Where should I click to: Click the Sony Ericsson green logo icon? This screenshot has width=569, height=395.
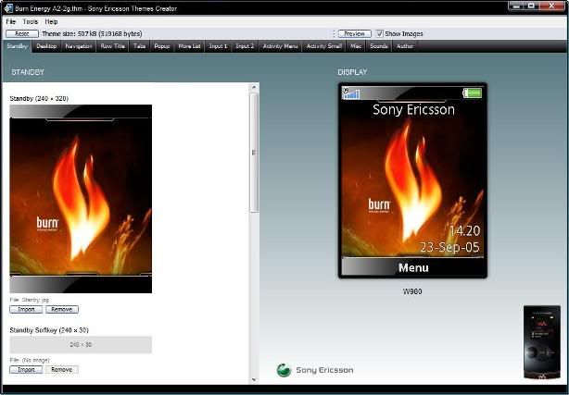(284, 370)
